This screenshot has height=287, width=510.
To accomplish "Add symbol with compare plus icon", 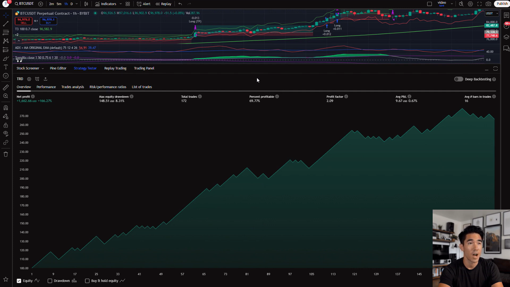I will tap(40, 4).
